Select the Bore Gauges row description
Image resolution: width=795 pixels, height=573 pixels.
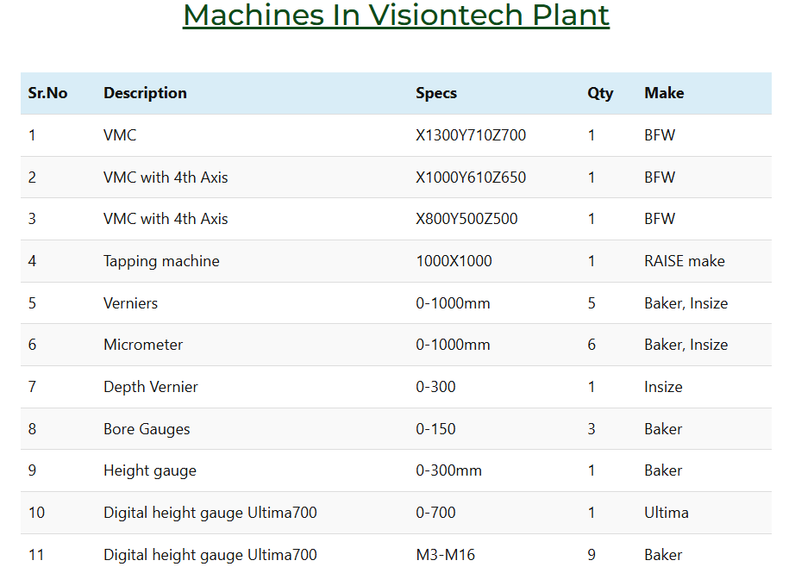pyautogui.click(x=147, y=429)
